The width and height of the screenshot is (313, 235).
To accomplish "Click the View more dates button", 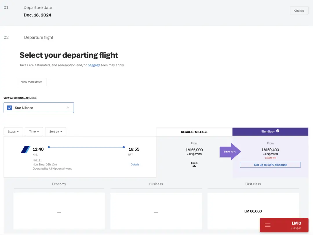I will [32, 82].
